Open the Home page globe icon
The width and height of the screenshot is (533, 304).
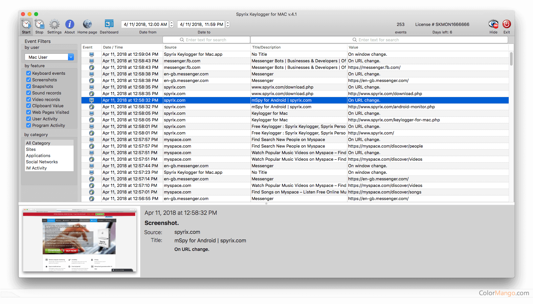(87, 24)
